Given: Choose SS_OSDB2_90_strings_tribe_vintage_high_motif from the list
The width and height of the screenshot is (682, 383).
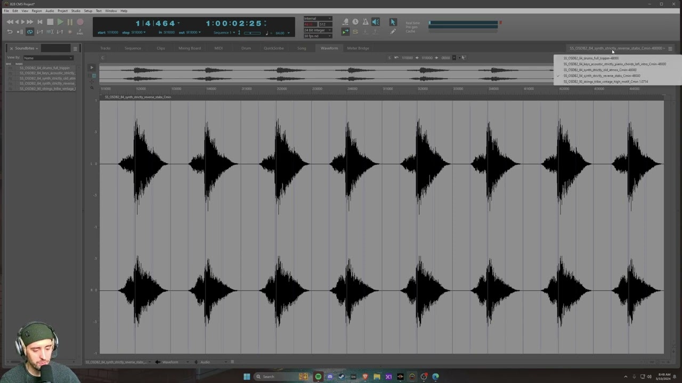Looking at the screenshot, I should point(605,81).
